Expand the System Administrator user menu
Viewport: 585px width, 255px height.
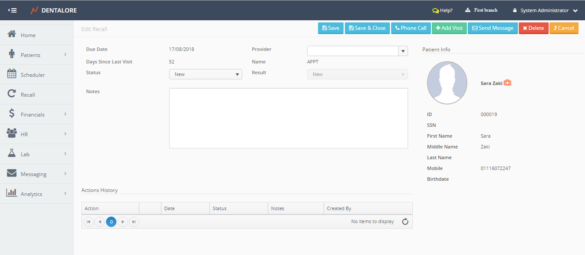coord(575,11)
